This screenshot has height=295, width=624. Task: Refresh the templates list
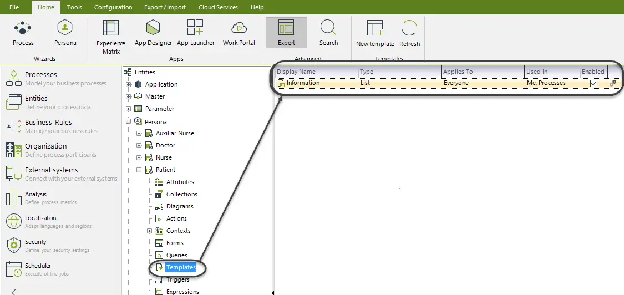(x=409, y=33)
